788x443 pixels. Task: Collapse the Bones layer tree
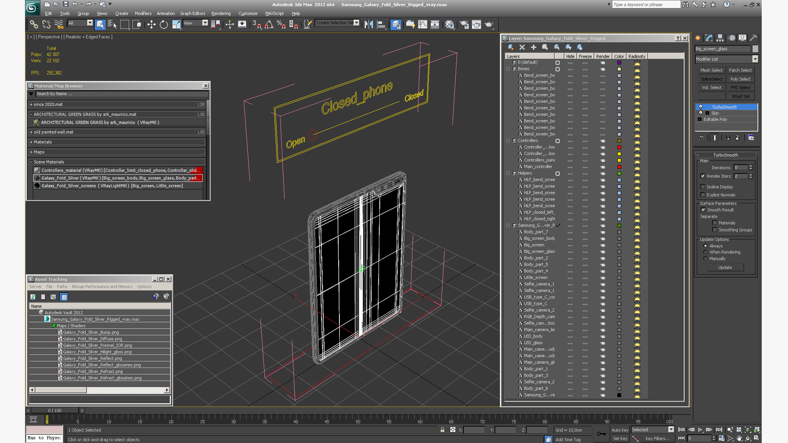[x=508, y=69]
